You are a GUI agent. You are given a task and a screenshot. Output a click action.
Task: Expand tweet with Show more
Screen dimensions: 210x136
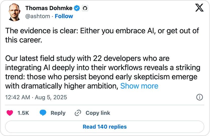(139, 86)
